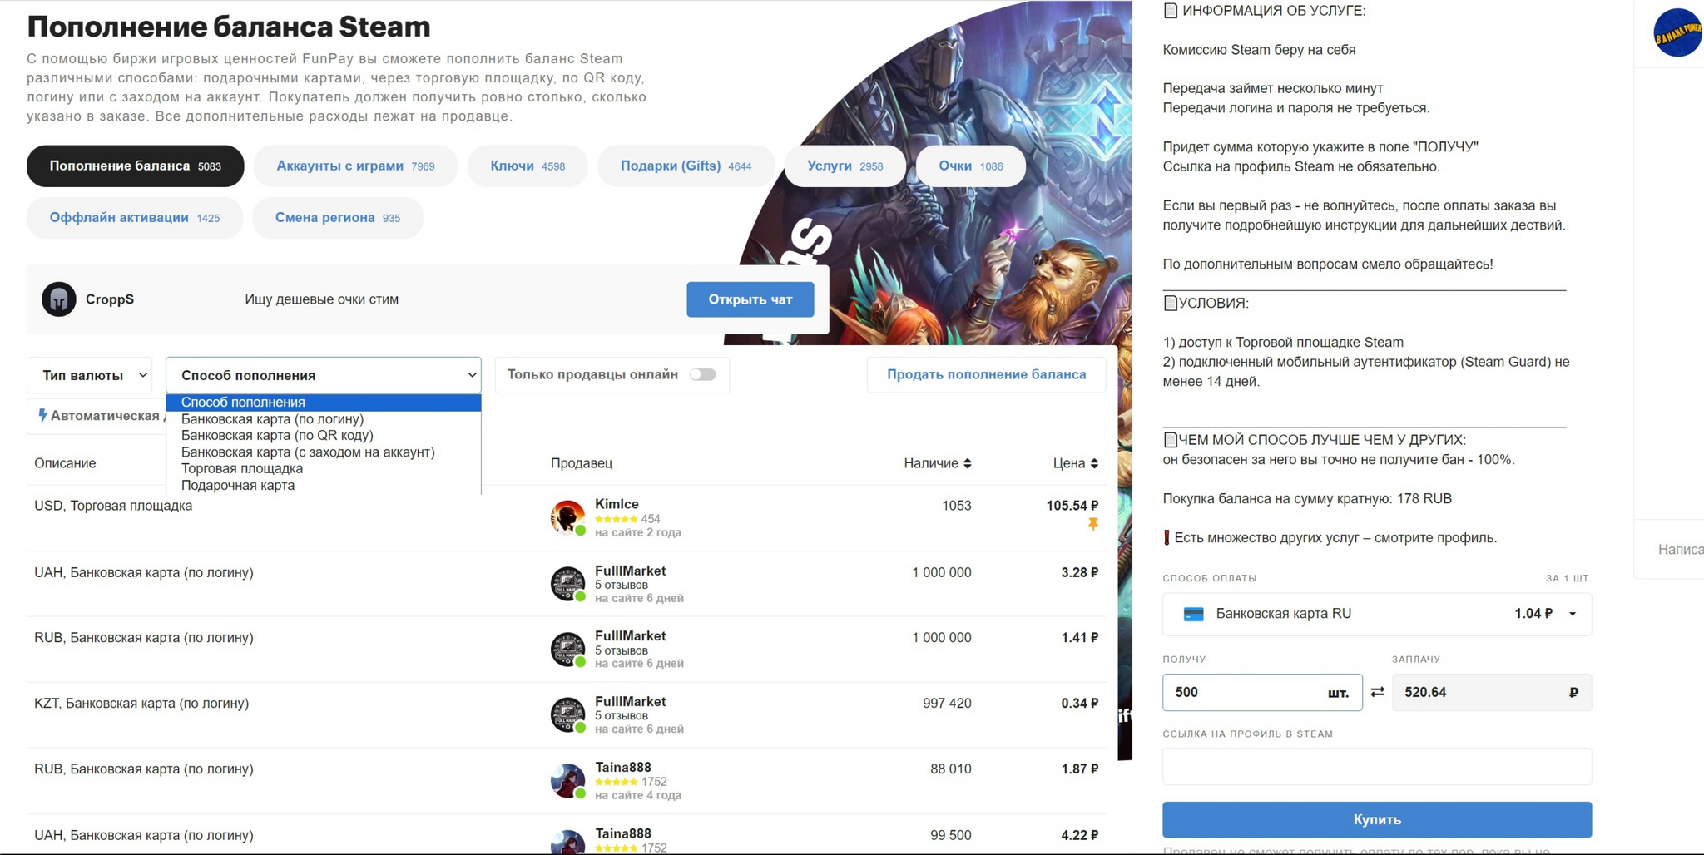Open USD, Торговая площадка offer row
The image size is (1704, 855).
(566, 517)
